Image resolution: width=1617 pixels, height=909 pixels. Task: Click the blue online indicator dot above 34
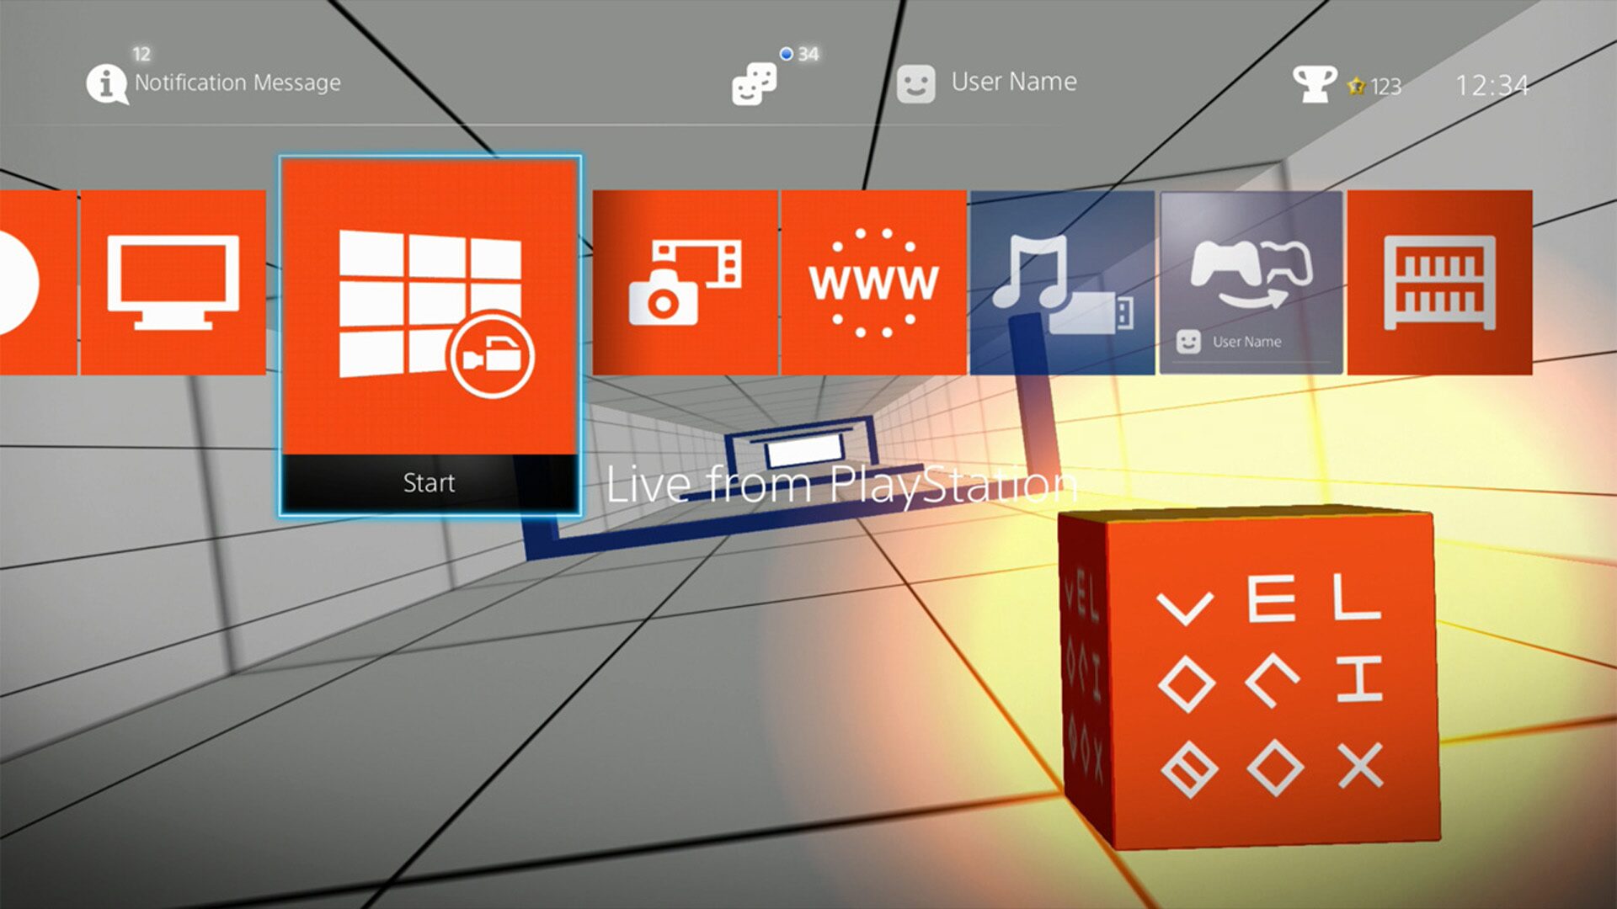[x=785, y=51]
